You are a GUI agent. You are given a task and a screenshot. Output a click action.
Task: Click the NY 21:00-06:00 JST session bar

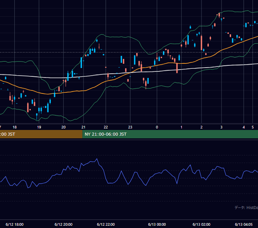170,134
